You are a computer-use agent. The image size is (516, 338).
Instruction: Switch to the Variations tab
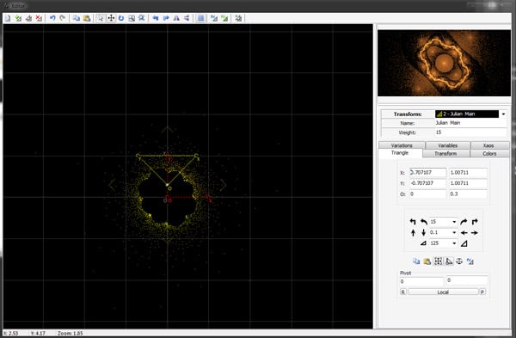402,145
